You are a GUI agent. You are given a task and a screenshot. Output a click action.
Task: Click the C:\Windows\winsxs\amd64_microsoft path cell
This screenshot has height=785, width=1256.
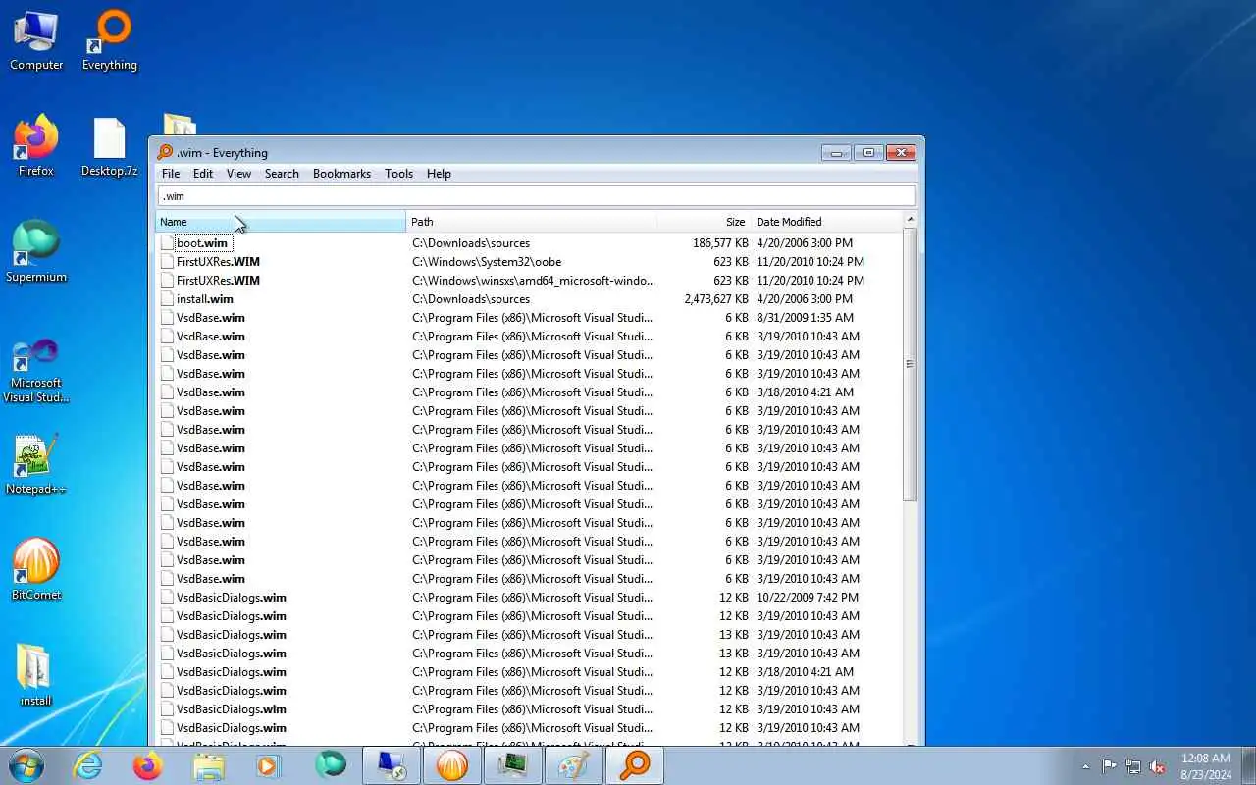pos(533,281)
